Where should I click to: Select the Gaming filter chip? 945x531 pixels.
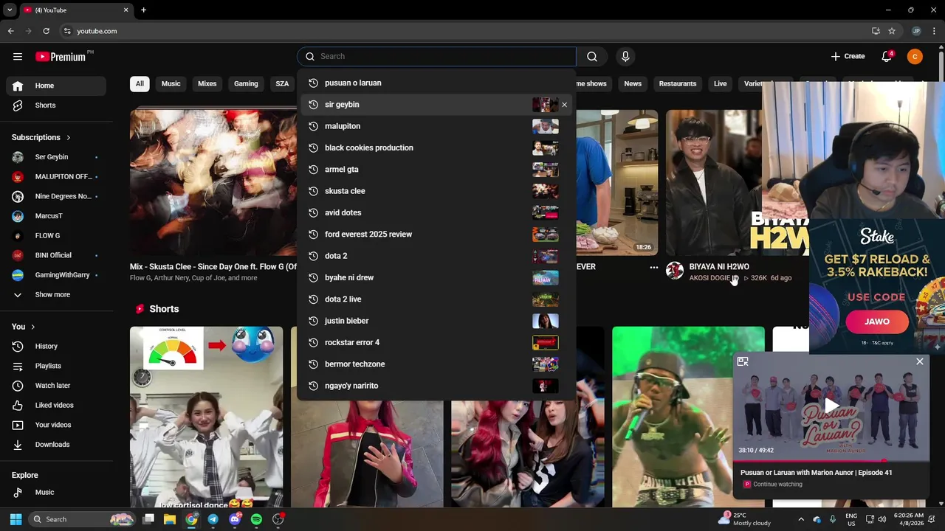click(246, 84)
